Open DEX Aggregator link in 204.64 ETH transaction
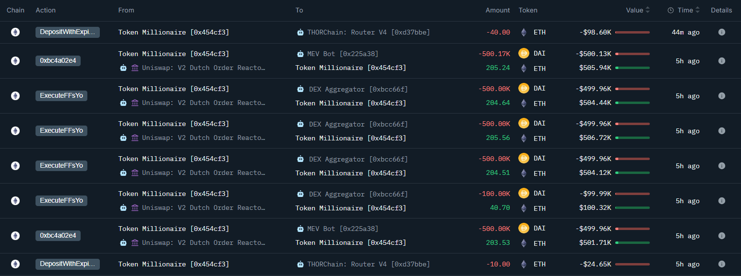 (x=359, y=89)
